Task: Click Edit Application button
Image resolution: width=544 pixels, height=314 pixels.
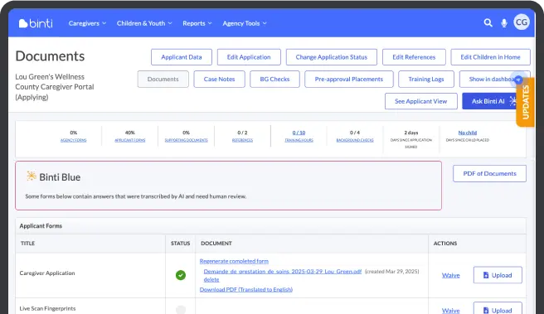Action: (249, 57)
